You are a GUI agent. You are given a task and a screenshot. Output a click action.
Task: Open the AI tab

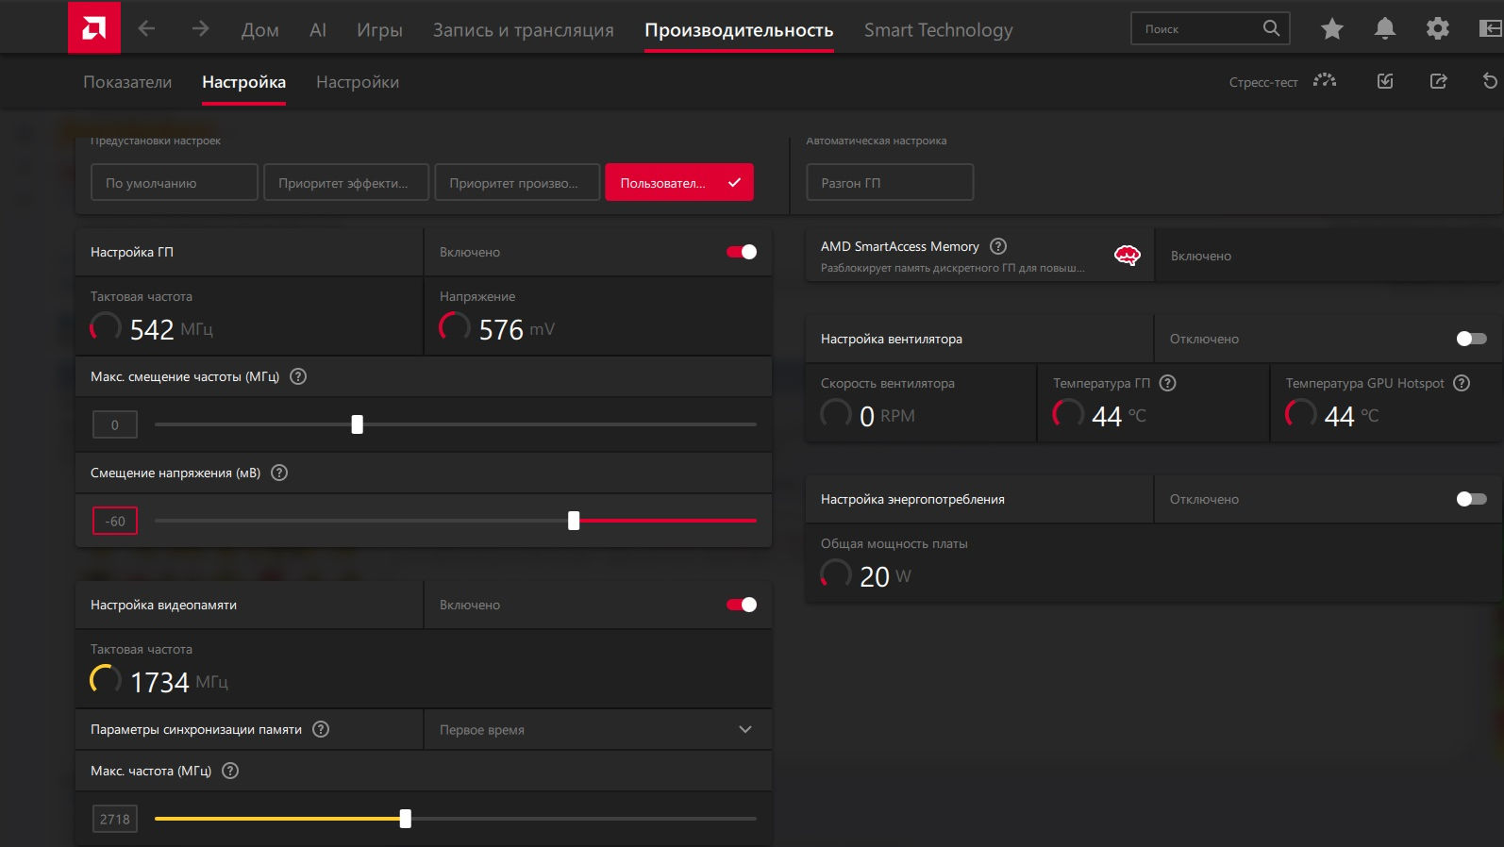318,30
